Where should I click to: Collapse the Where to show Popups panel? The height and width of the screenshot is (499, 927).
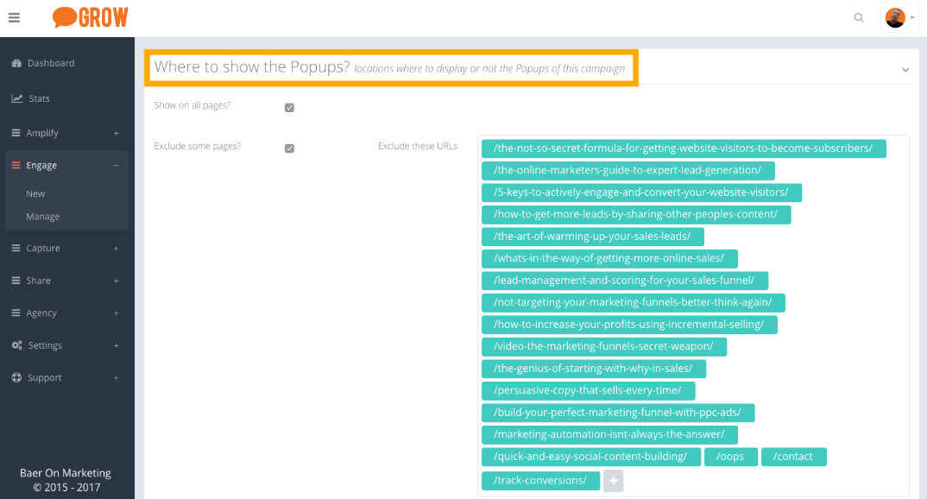pos(905,69)
